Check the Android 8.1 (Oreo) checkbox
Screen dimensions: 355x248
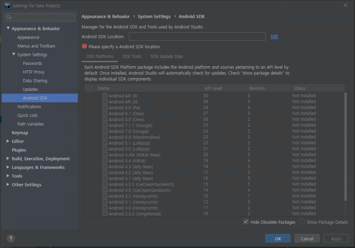pos(105,113)
